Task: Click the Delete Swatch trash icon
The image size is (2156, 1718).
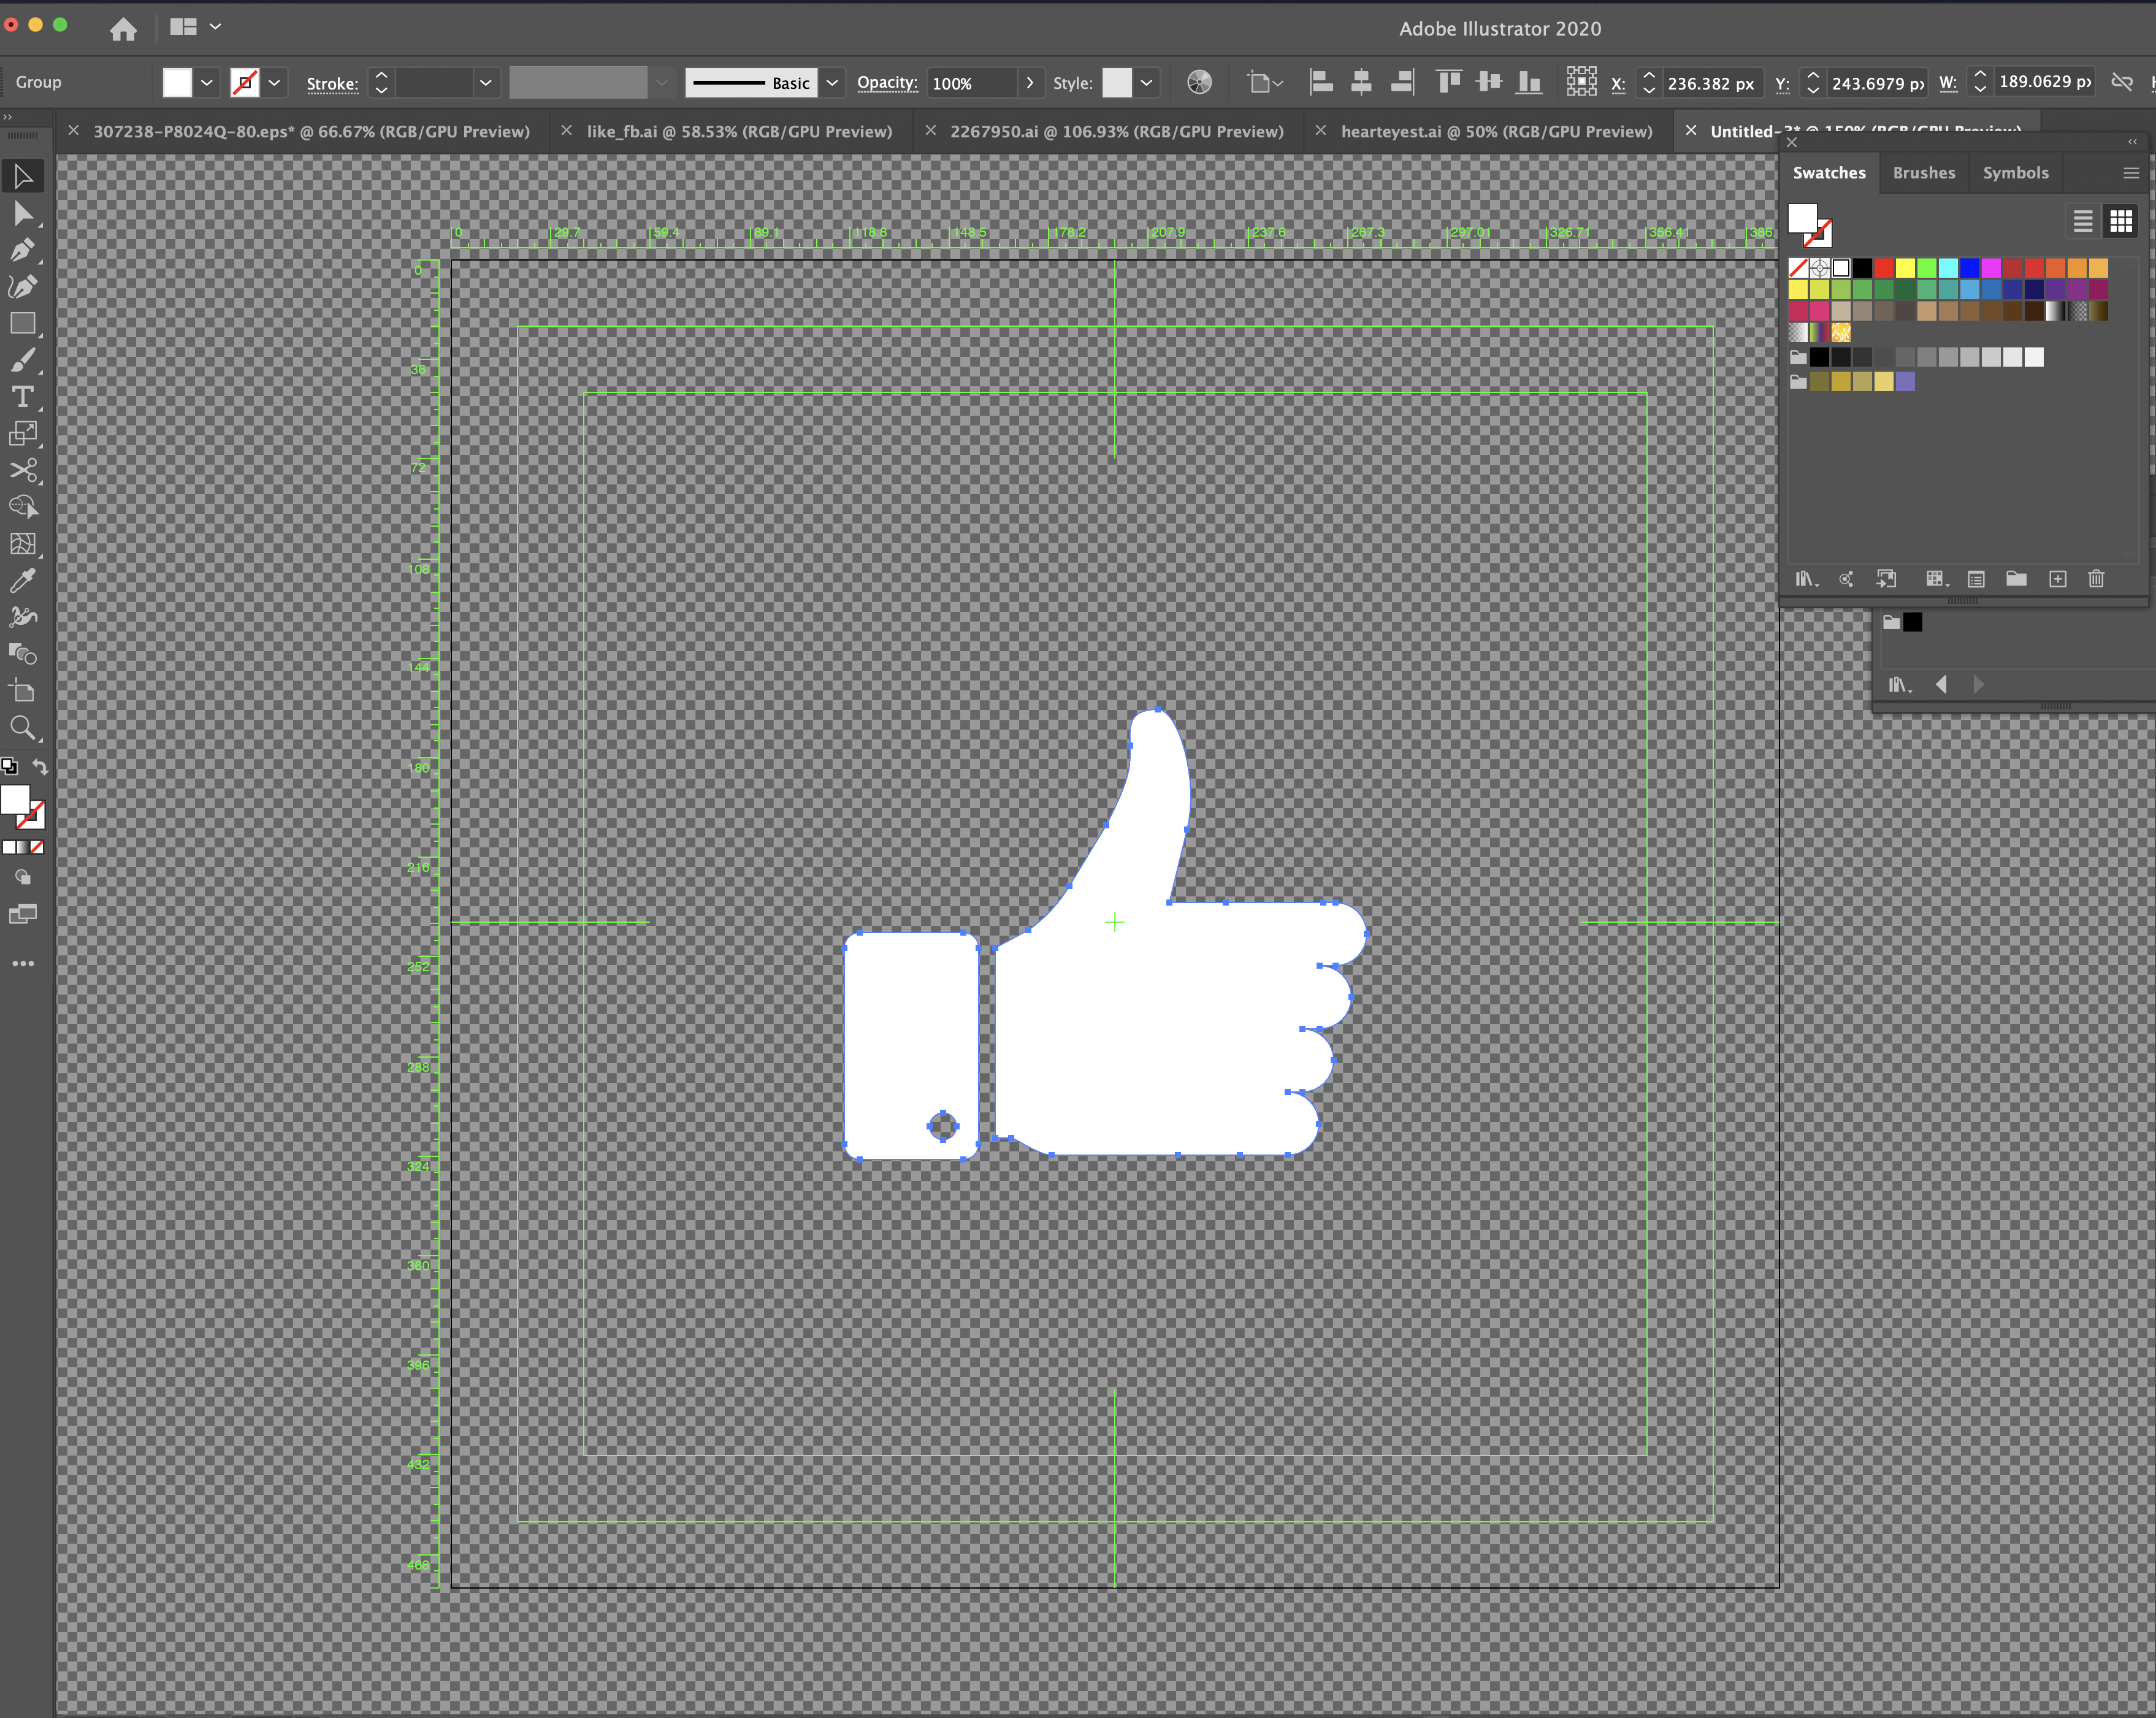Action: click(x=2096, y=579)
